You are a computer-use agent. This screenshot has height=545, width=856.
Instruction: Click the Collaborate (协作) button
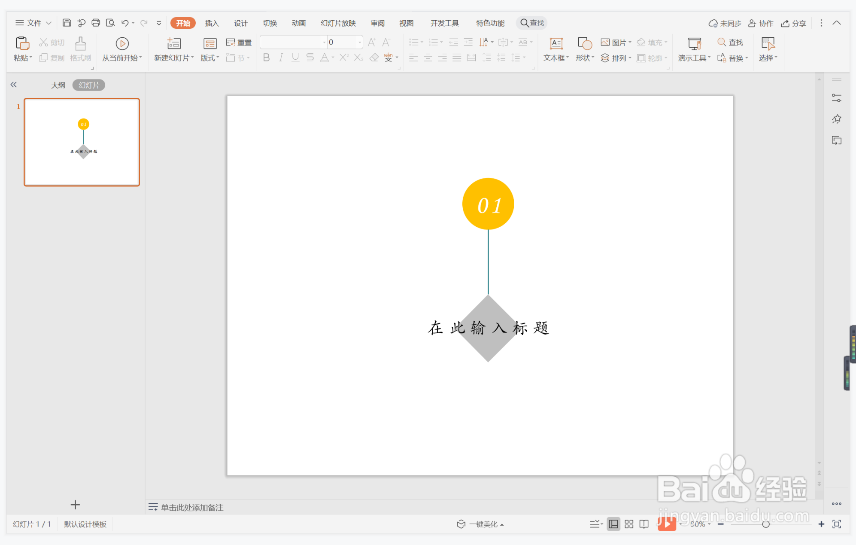point(761,23)
